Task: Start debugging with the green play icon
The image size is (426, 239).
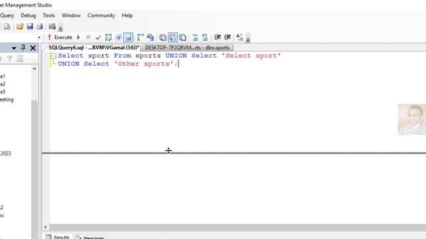Action: pos(79,37)
